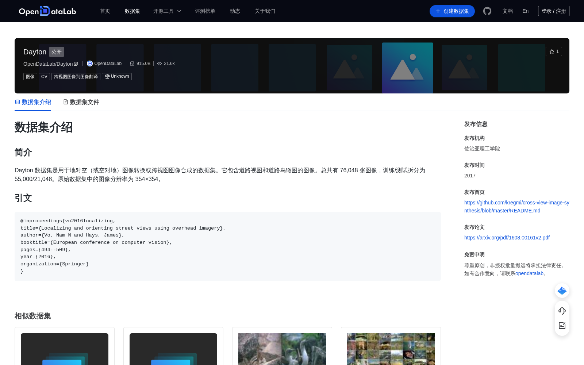584x365 pixels.
Task: Click the 图像 tag
Action: click(x=30, y=77)
